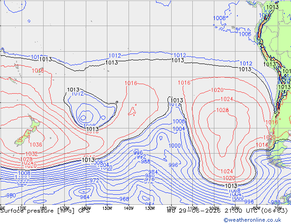Select the 'Surface pressure [hPa] GFS' caption
Screen dimensions: 291x224
click(45, 211)
